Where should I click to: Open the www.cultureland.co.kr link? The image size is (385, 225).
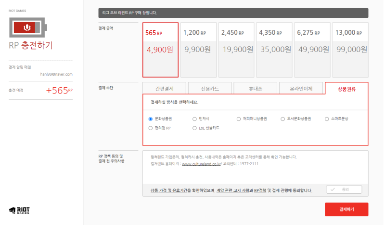coord(202,164)
